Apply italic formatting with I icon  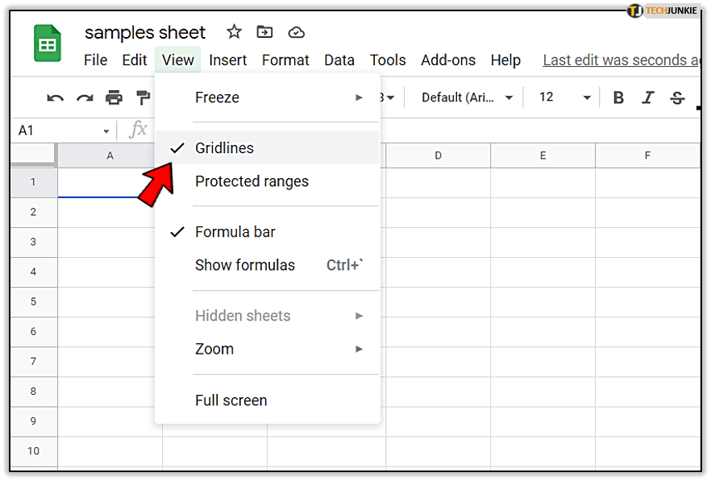point(647,97)
